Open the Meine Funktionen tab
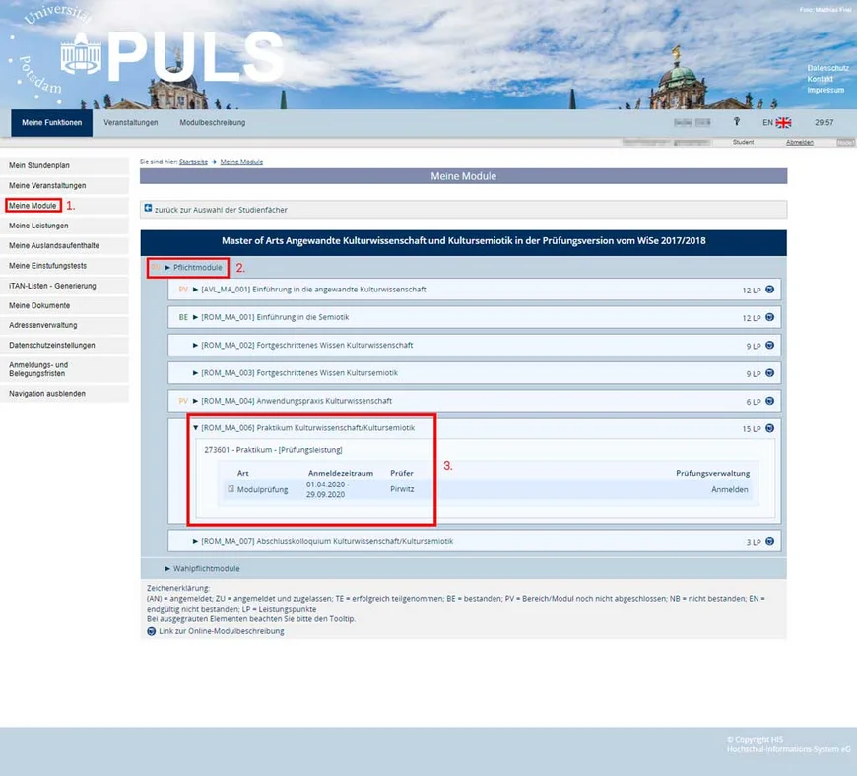The image size is (857, 776). coord(52,123)
